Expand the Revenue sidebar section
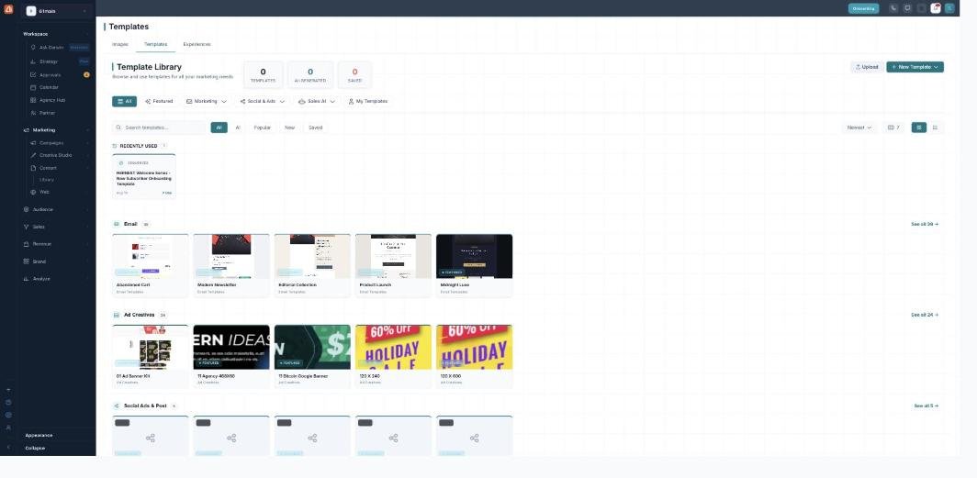The width and height of the screenshot is (977, 478). tap(56, 244)
